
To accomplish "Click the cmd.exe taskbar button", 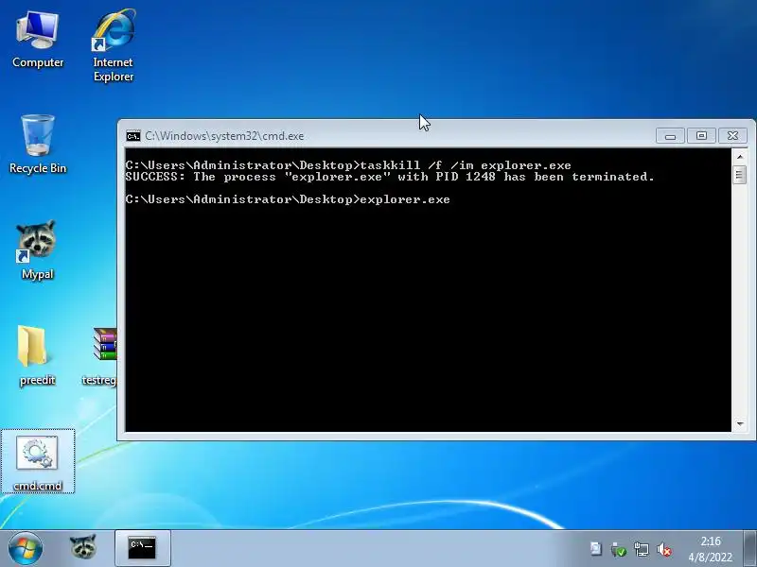I will 143,548.
